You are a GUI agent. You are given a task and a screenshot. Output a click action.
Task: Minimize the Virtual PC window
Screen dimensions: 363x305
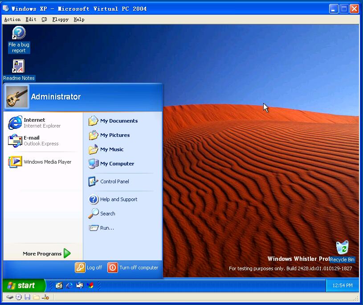333,9
